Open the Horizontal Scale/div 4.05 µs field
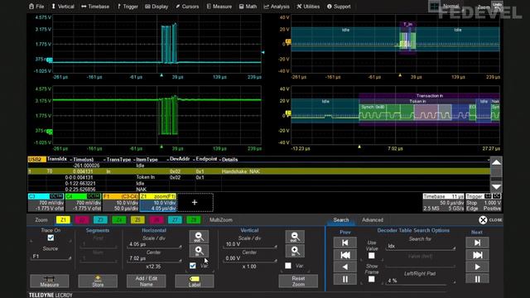 point(154,244)
